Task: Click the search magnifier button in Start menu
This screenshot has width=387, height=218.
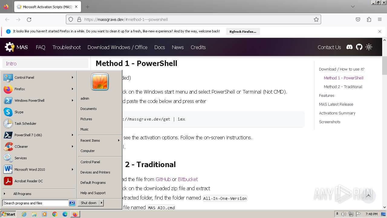Action: coord(72,203)
